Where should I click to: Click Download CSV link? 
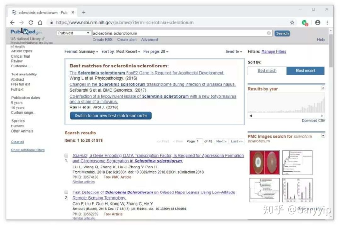[314, 121]
